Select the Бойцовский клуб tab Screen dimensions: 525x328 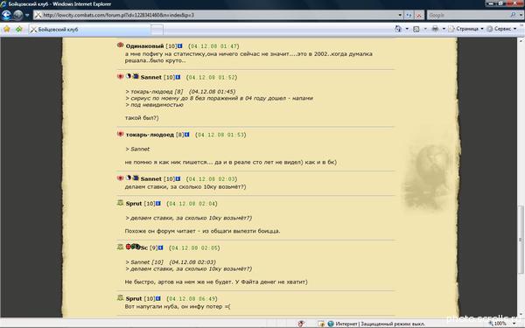pyautogui.click(x=90, y=30)
